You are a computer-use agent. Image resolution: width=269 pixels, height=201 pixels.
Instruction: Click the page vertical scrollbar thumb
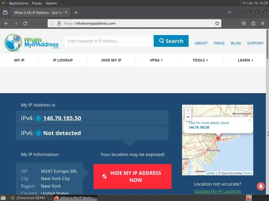click(267, 44)
